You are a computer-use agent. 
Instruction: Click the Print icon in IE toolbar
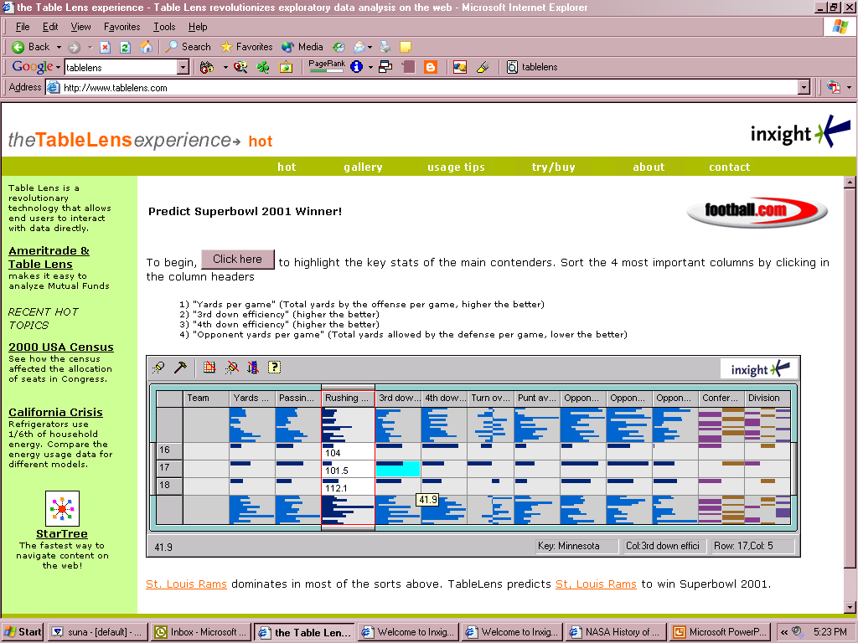click(x=385, y=47)
